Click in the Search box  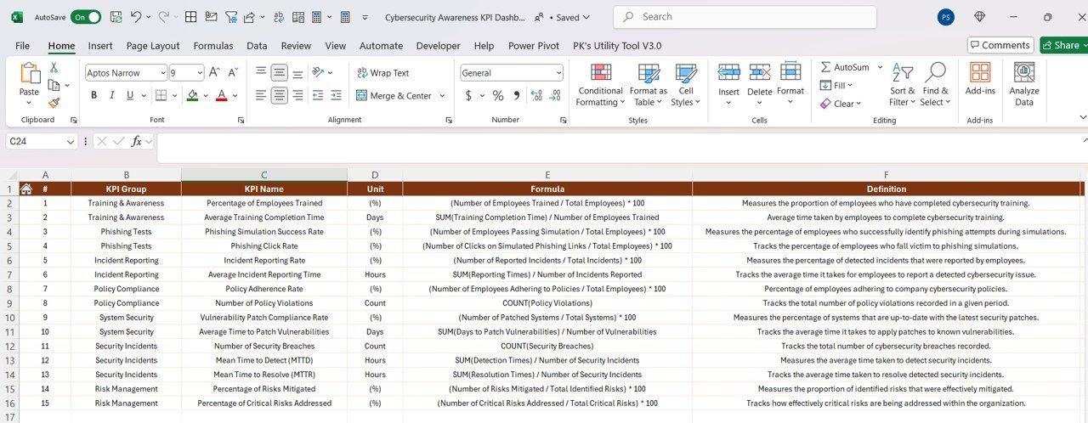point(745,17)
